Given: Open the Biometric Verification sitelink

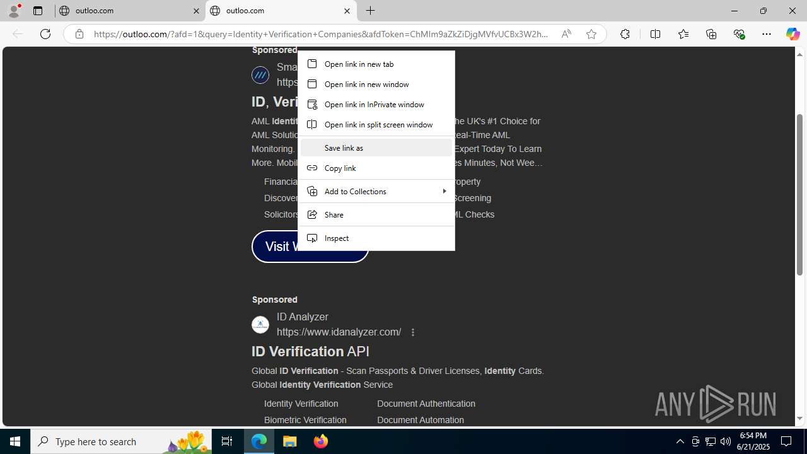Looking at the screenshot, I should click(305, 420).
